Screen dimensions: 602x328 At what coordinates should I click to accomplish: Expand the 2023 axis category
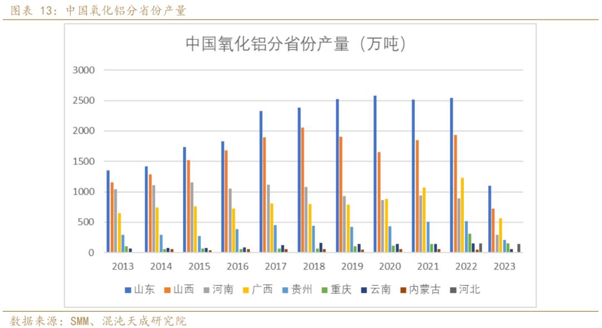(x=504, y=266)
